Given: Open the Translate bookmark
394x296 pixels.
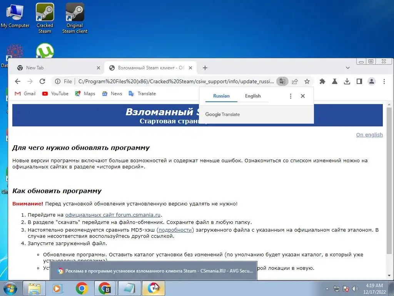Looking at the screenshot, I should (x=142, y=94).
